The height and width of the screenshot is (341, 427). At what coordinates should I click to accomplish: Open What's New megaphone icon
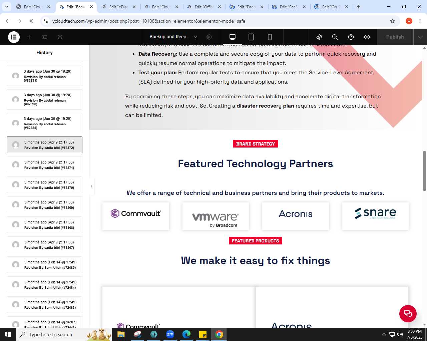tap(319, 37)
